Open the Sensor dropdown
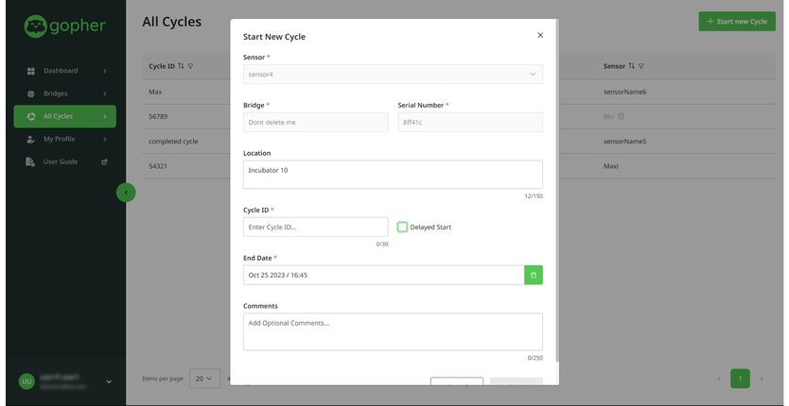The height and width of the screenshot is (406, 789). [393, 74]
